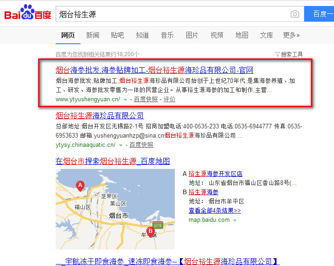Expand dropdown arrow beside map.baidu.com

coord(235,220)
